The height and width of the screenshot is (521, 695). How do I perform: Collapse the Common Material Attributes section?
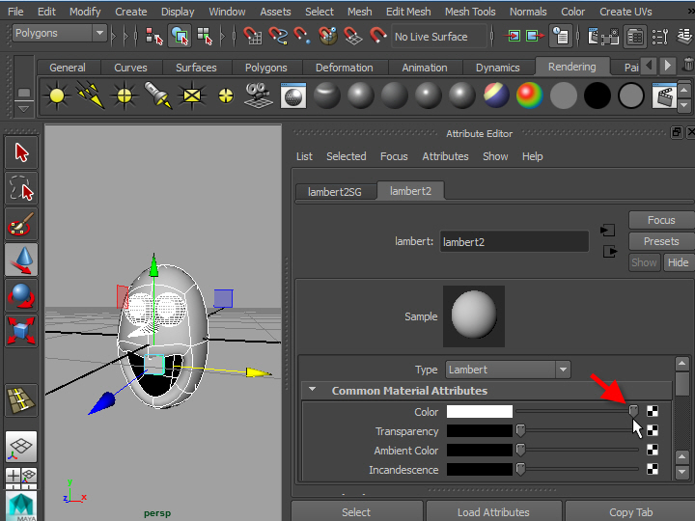(x=313, y=391)
